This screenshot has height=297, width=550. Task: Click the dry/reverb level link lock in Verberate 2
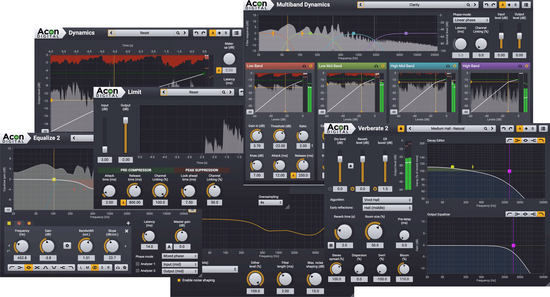(351, 166)
